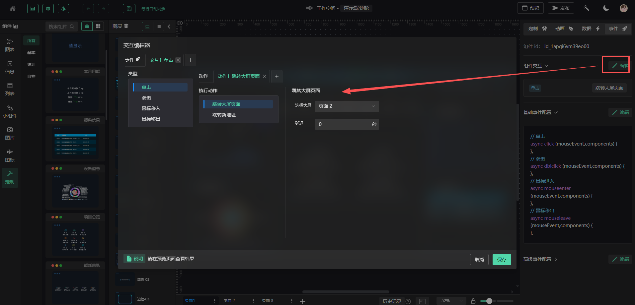Click the 取消 button
Image resolution: width=635 pixels, height=305 pixels.
(x=479, y=260)
